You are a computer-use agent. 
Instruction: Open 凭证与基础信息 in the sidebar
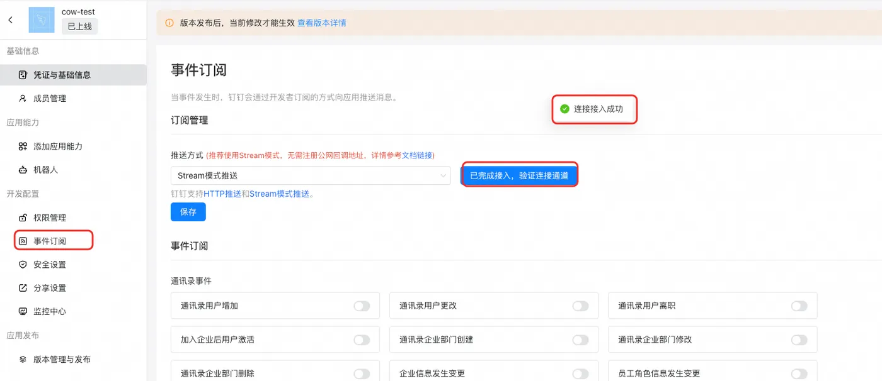click(73, 75)
